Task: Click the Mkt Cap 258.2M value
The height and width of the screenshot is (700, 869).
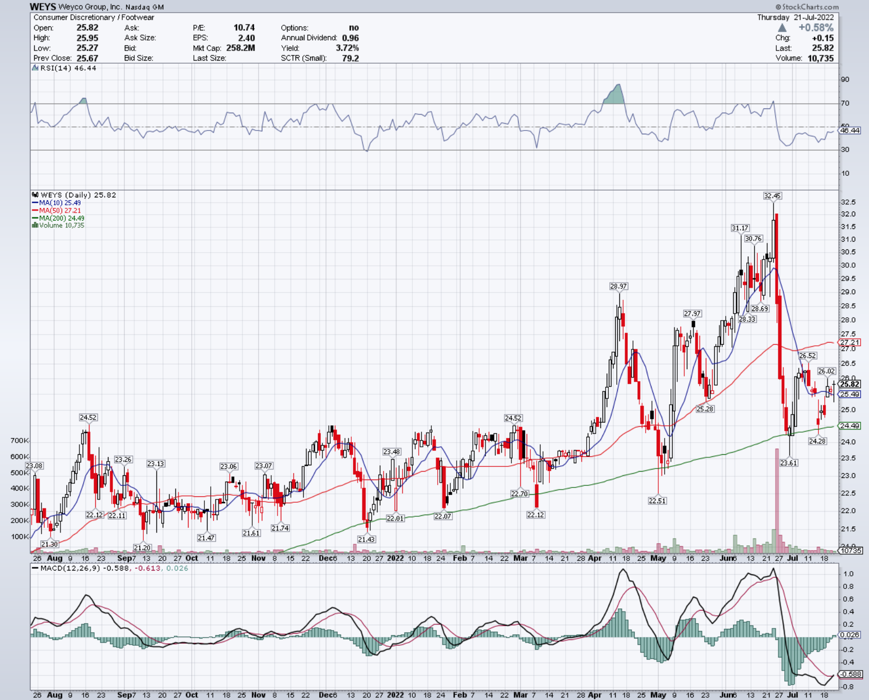Action: pos(240,48)
